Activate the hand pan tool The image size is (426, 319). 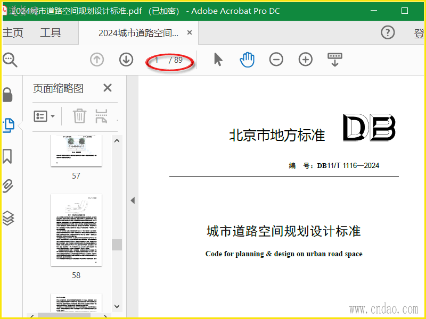point(247,60)
